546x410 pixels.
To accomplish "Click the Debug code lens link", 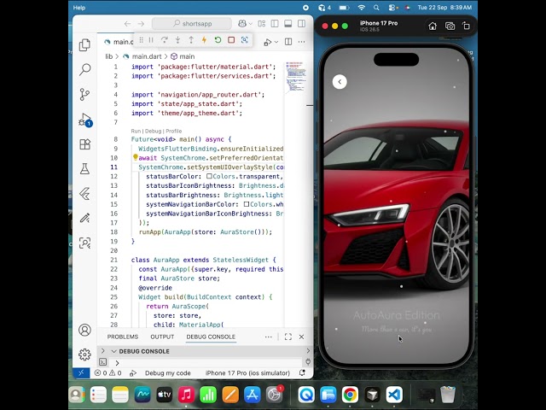I will [153, 131].
